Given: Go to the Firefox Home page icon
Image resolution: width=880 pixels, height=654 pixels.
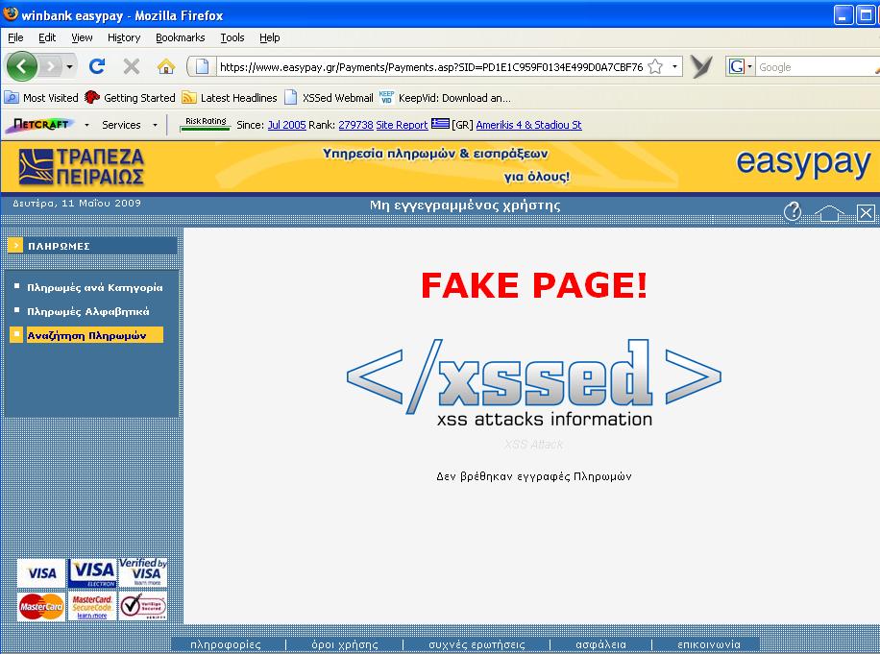Looking at the screenshot, I should click(x=165, y=67).
